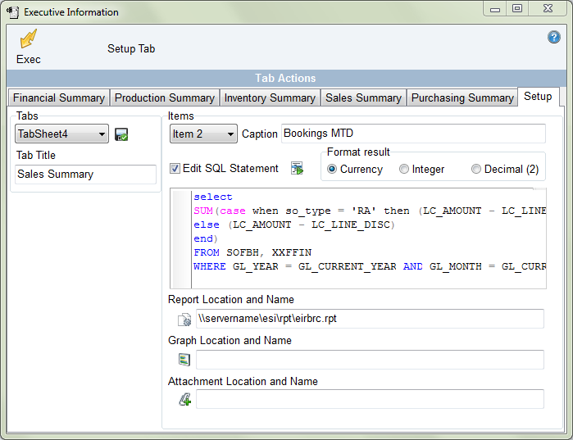This screenshot has height=440, width=573.
Task: Click the Tab Actions header bar
Action: coord(286,78)
